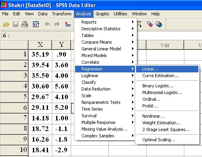Click the Go to Case icon

coord(68,24)
